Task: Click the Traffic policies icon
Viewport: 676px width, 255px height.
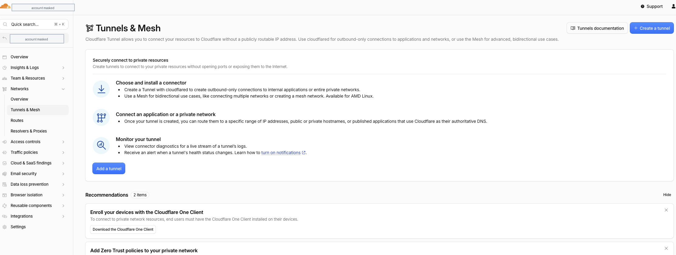Action: pos(5,153)
